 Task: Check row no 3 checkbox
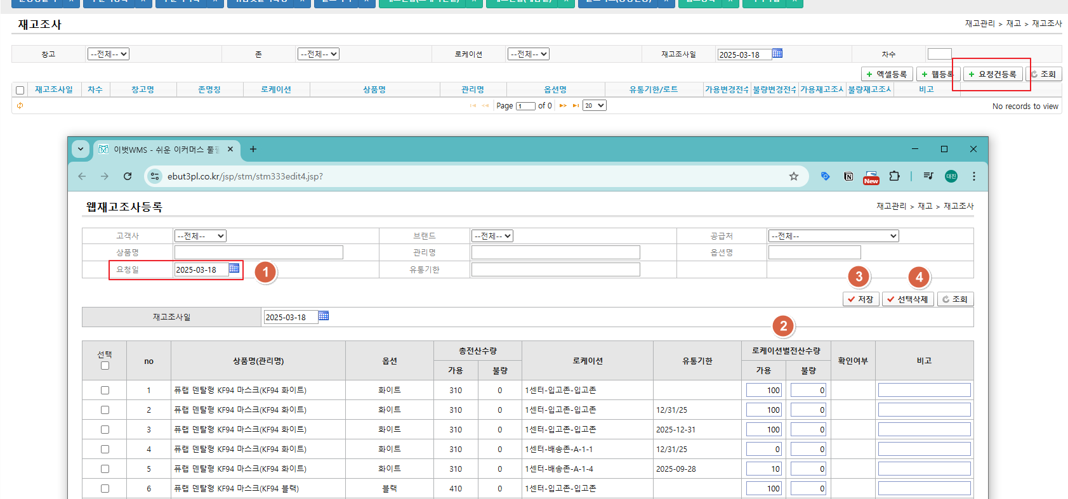pyautogui.click(x=105, y=430)
